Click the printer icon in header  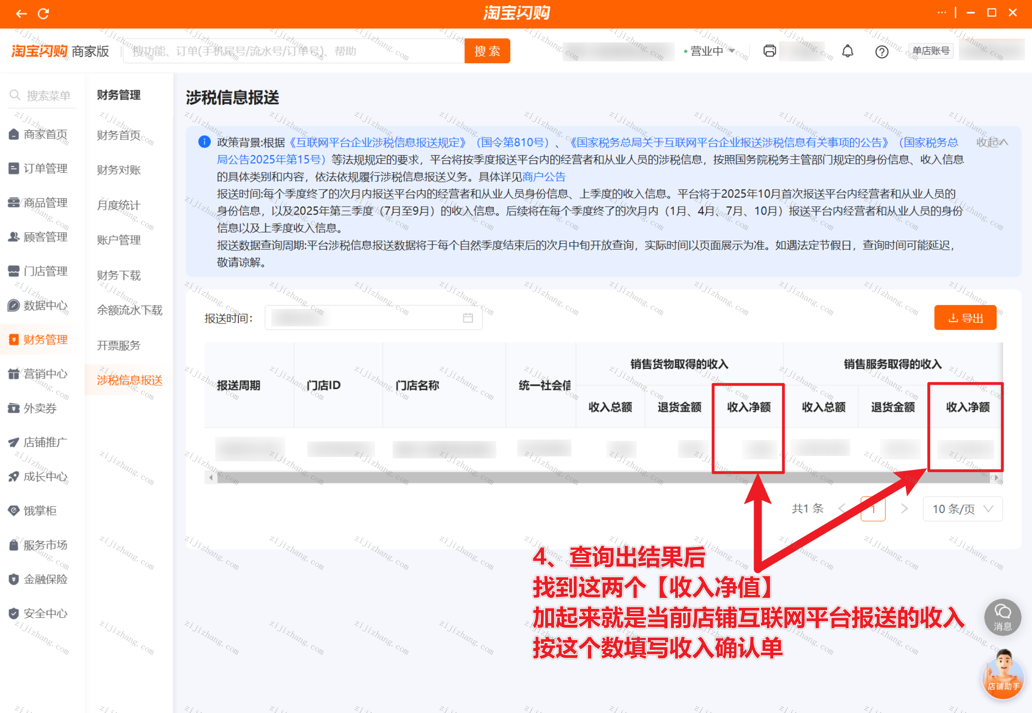point(770,51)
